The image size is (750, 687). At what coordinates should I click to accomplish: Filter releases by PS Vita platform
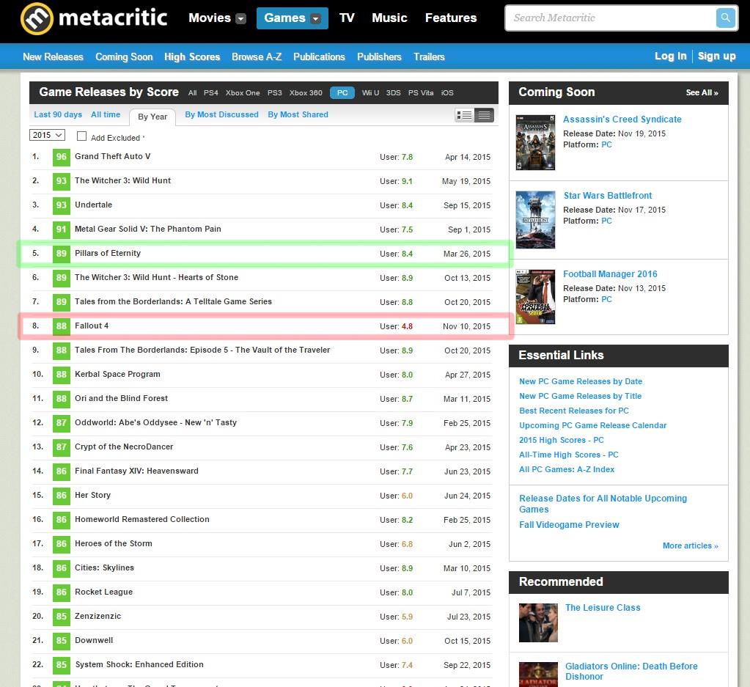click(x=421, y=93)
